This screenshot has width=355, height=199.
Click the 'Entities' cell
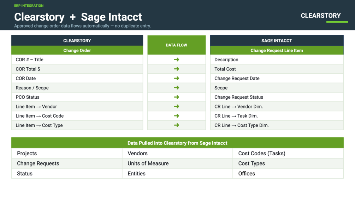tap(177, 174)
